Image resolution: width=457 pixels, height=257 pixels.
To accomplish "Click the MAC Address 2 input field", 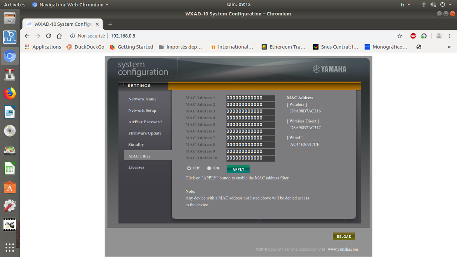I will [x=251, y=105].
